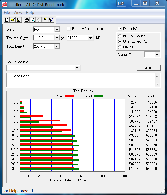Image resolution: width=167 pixels, height=195 pixels.
Task: Select the I/O Comparison radio button
Action: (x=120, y=36)
